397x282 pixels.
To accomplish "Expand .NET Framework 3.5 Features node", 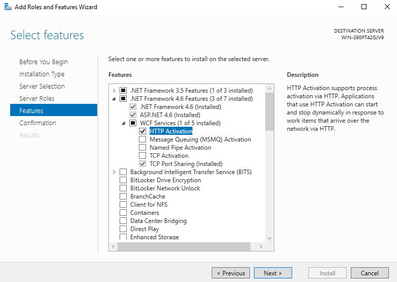I will pyautogui.click(x=115, y=91).
